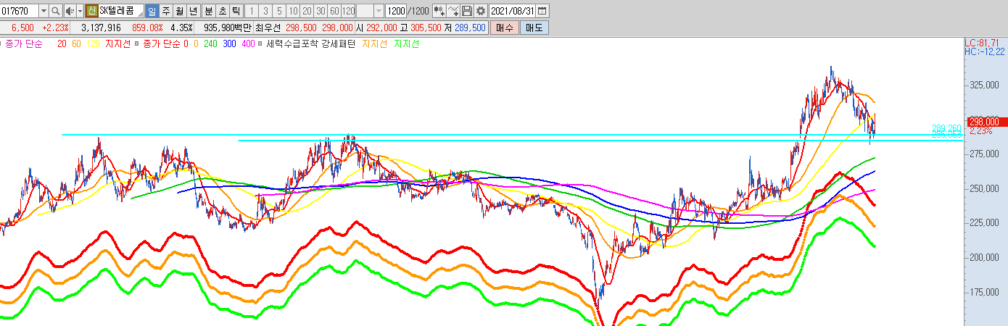Click the save chart floppy icon
Viewport: 1008px width, 326px height.
(467, 11)
